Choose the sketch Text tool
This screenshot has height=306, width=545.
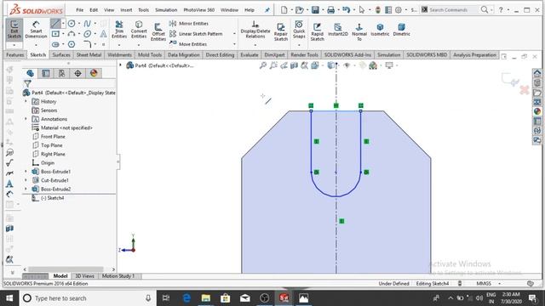[x=103, y=34]
